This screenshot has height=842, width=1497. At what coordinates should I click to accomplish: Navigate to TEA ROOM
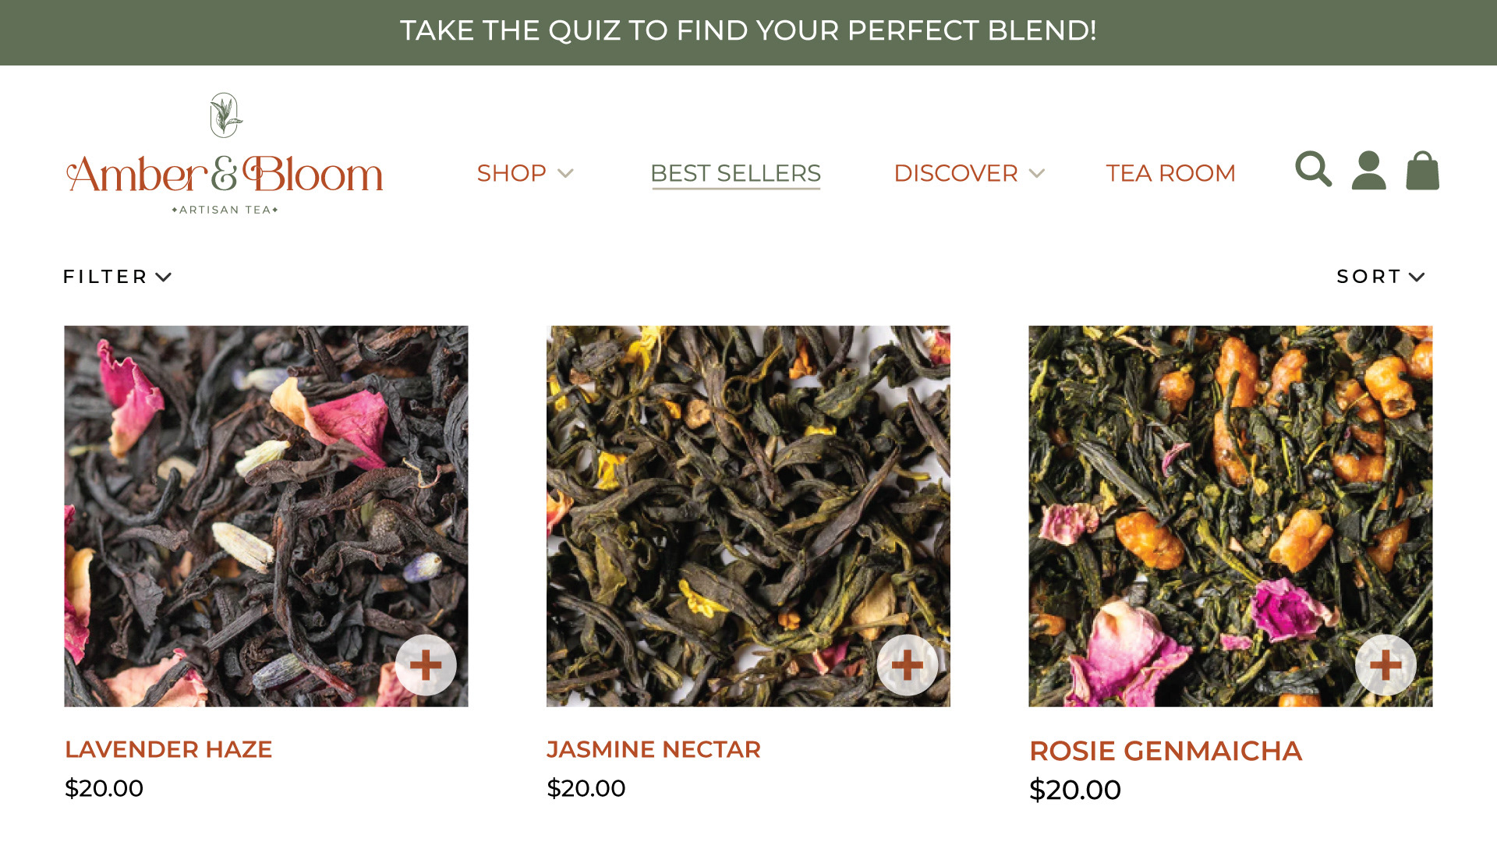[1170, 173]
